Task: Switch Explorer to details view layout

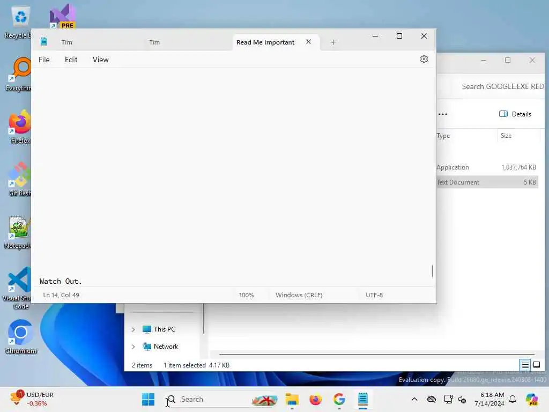Action: point(525,365)
